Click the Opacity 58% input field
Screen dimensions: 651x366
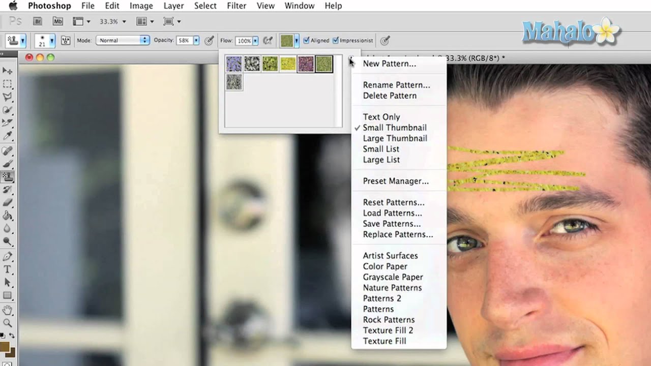coord(184,40)
